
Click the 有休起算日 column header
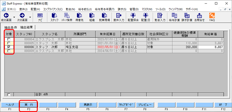[x=108, y=34]
